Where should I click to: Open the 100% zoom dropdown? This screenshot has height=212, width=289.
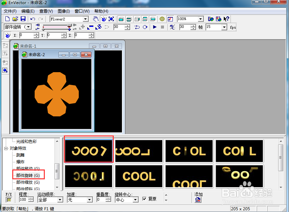tap(200, 19)
